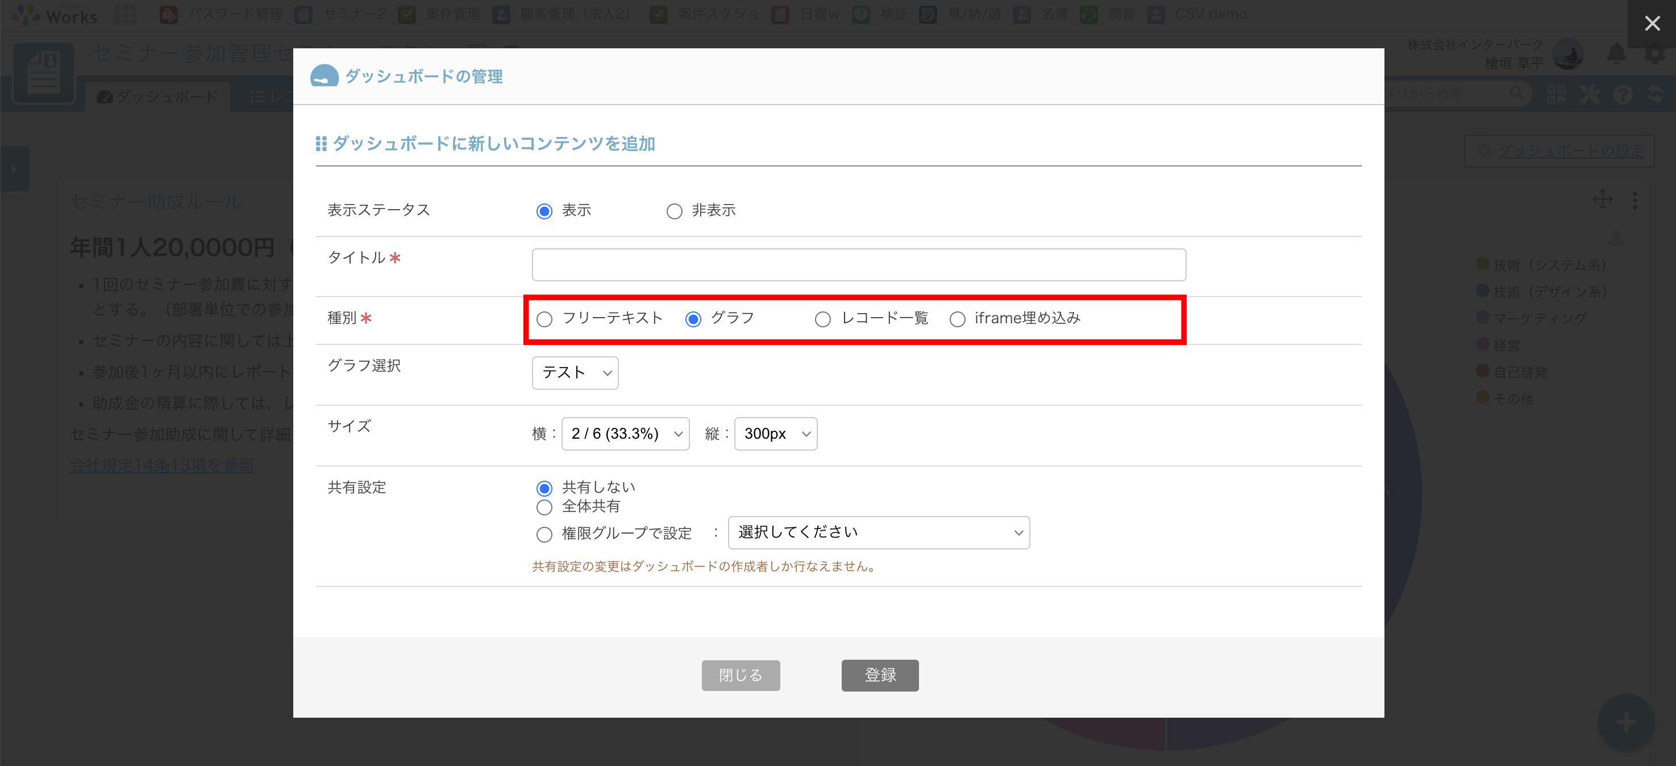Image resolution: width=1676 pixels, height=766 pixels.
Task: Close the modal with the X icon
Action: coord(1652,24)
